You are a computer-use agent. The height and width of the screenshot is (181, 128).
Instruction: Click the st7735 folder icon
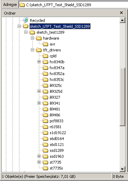tap(45, 162)
